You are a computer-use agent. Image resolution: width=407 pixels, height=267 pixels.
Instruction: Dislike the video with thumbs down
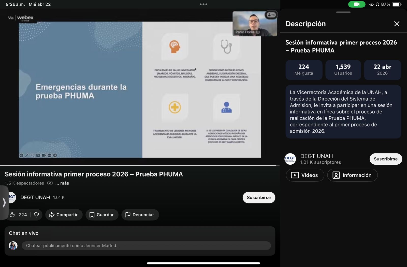tap(36, 215)
